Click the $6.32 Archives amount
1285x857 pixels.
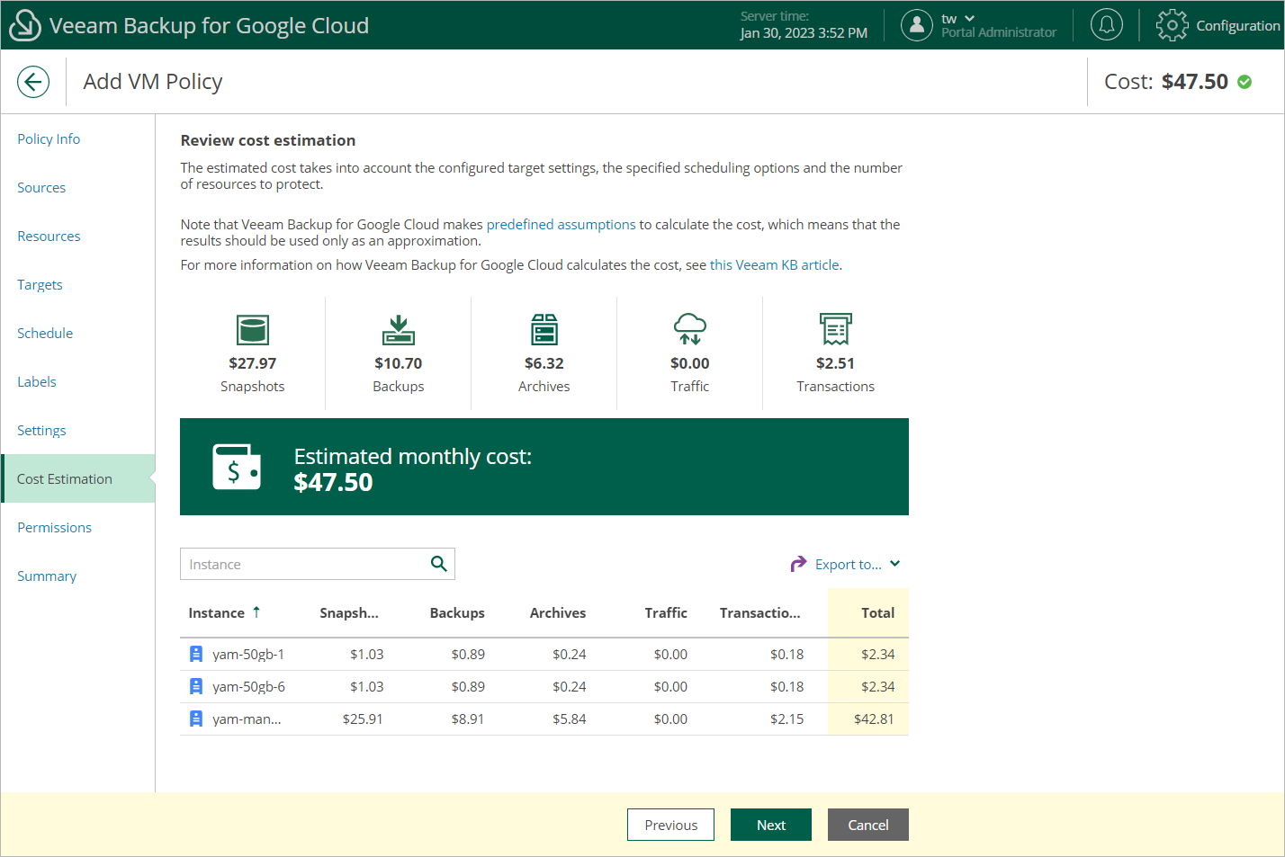[544, 363]
